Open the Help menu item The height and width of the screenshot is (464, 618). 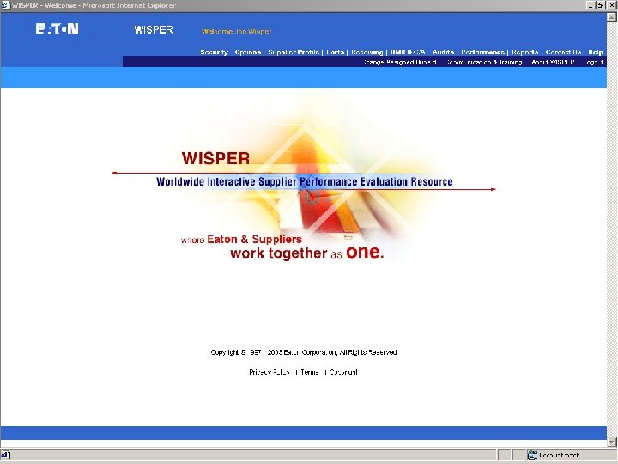596,52
